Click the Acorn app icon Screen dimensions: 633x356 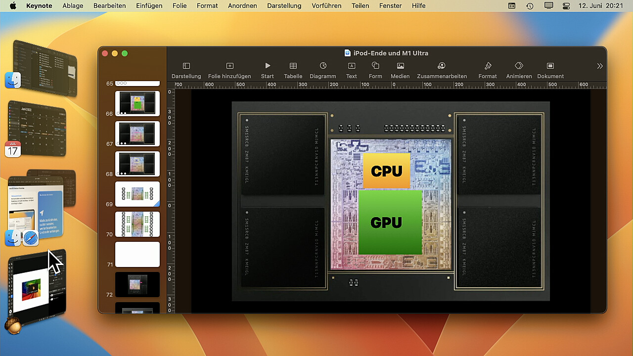coord(13,325)
